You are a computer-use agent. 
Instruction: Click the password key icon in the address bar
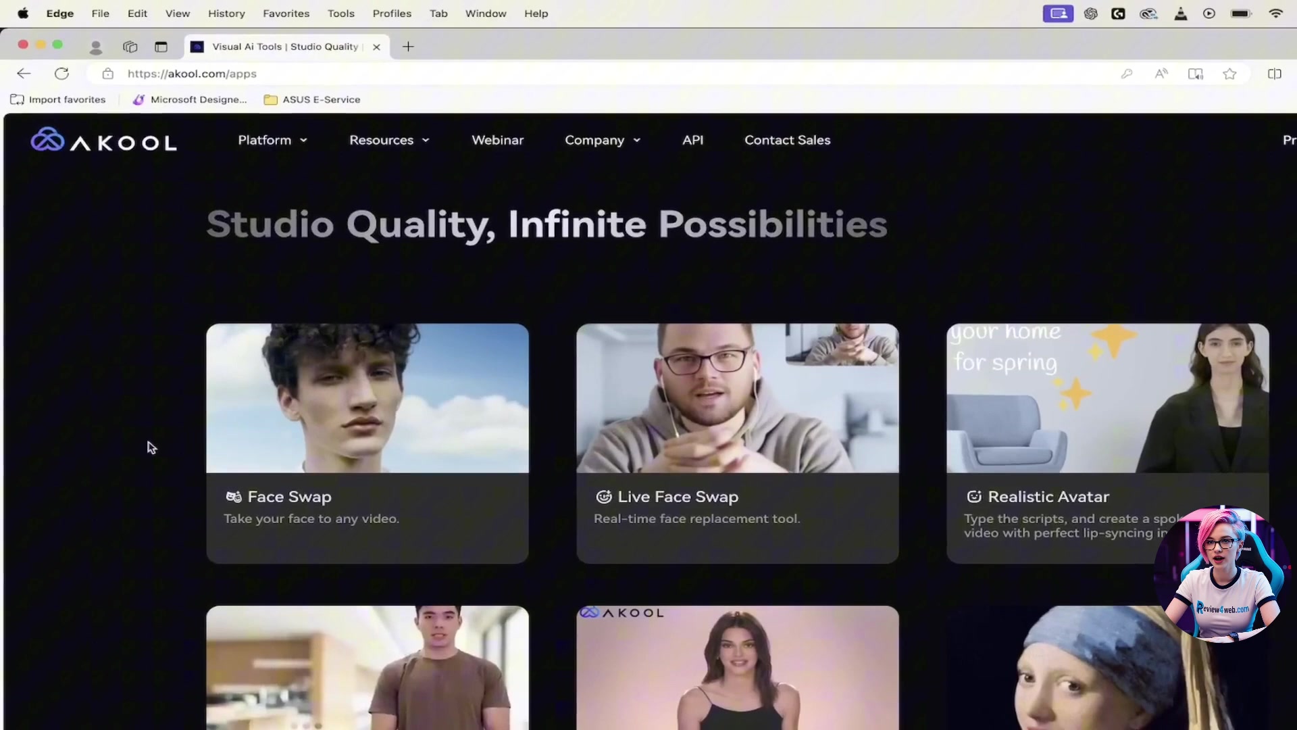point(1126,74)
